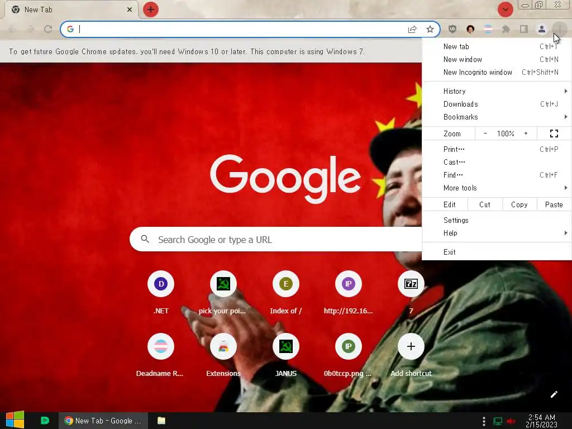This screenshot has width=572, height=429.
Task: Choose New Incognito window
Action: [x=497, y=72]
